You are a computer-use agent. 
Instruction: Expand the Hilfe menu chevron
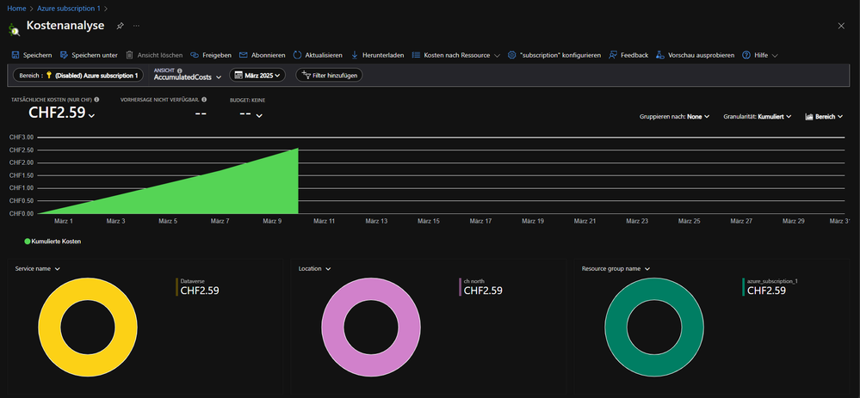pyautogui.click(x=775, y=56)
